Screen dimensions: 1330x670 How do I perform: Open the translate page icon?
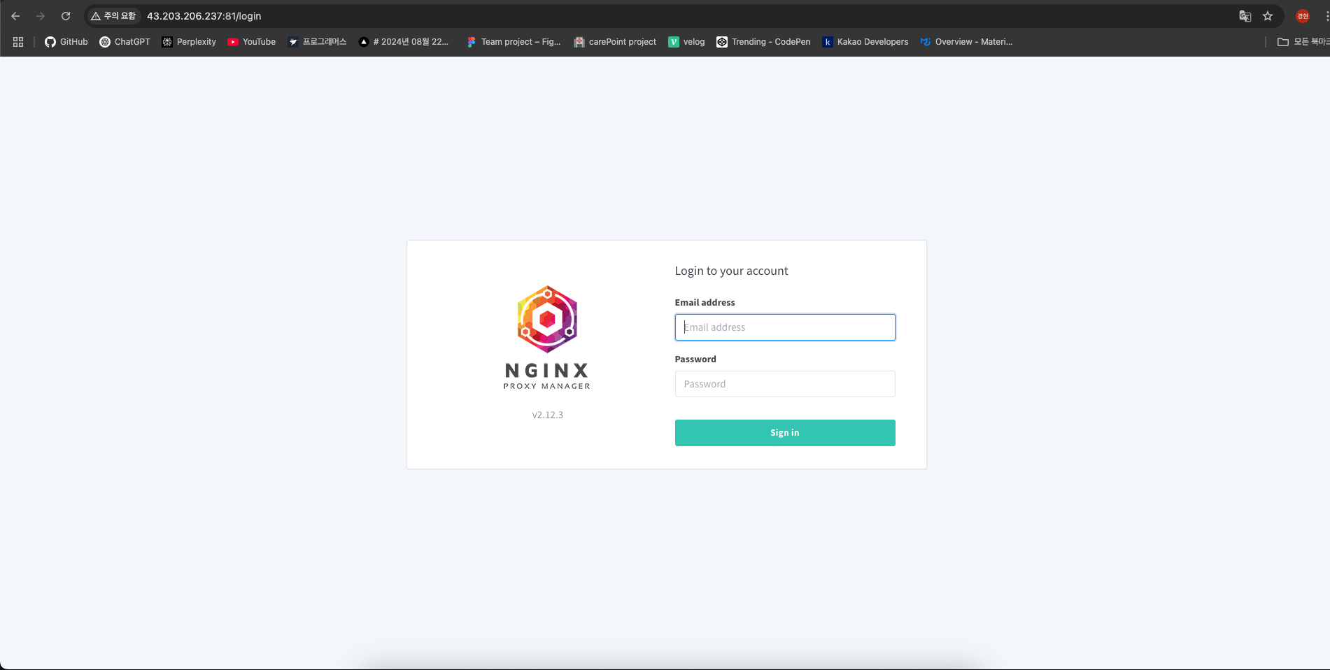pos(1245,16)
